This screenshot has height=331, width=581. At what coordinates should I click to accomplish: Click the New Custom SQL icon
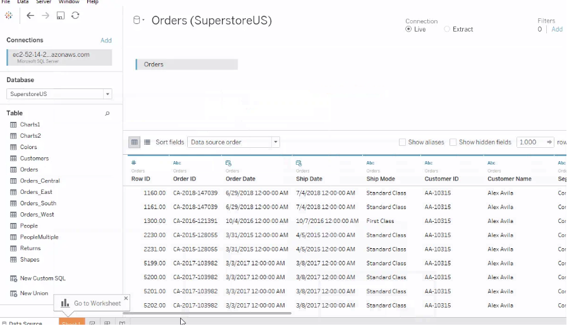(13, 279)
